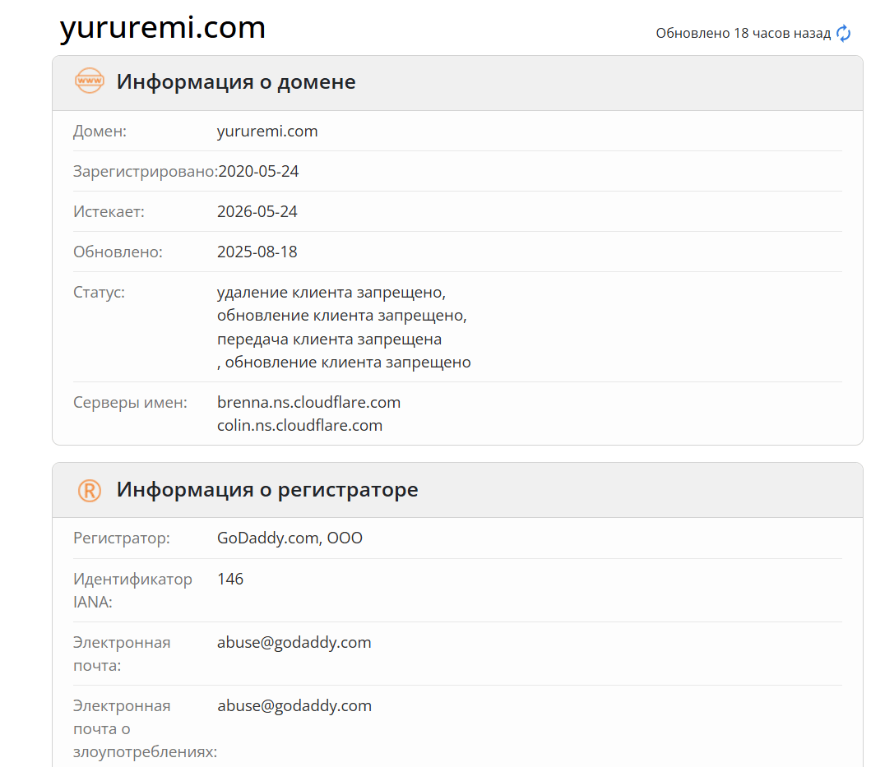Collapse the Информация о регистраторе section

268,489
